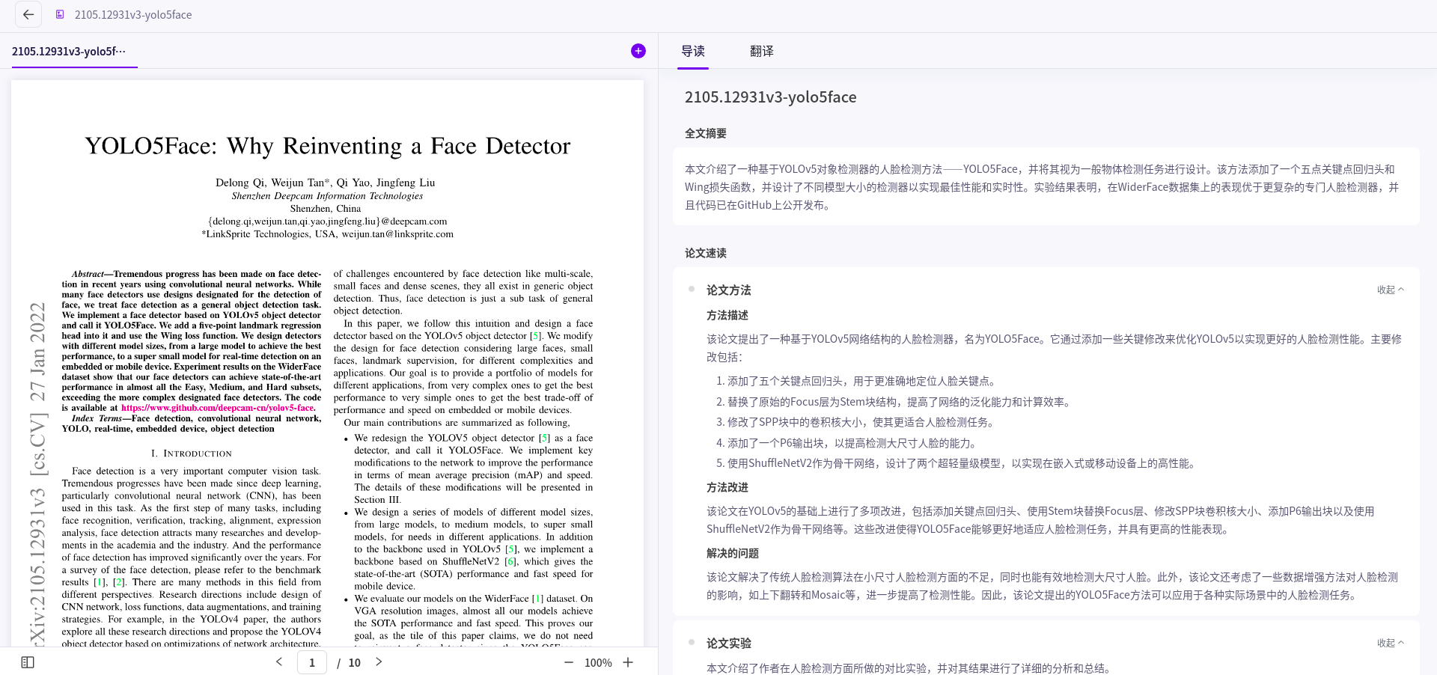This screenshot has height=675, width=1437.
Task: Click the back arrow button
Action: tap(28, 14)
